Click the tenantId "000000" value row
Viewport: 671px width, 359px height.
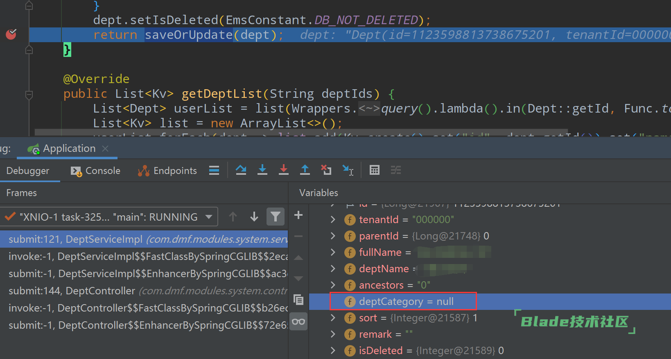coord(490,219)
